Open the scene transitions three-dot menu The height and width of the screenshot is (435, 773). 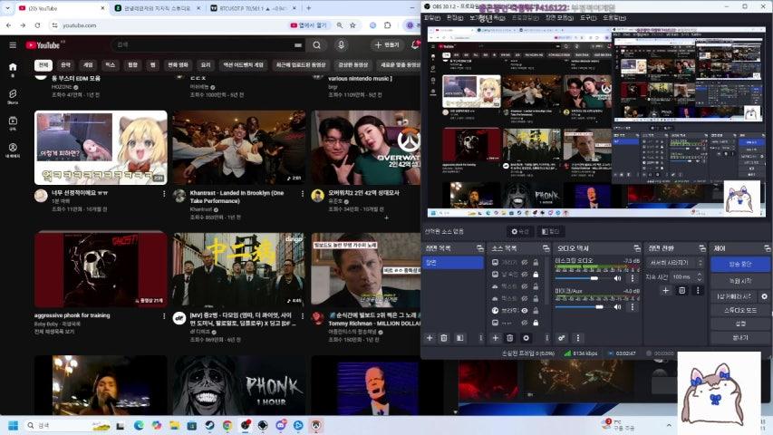point(697,290)
